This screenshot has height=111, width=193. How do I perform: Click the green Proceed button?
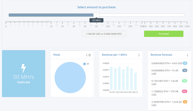click(x=163, y=34)
